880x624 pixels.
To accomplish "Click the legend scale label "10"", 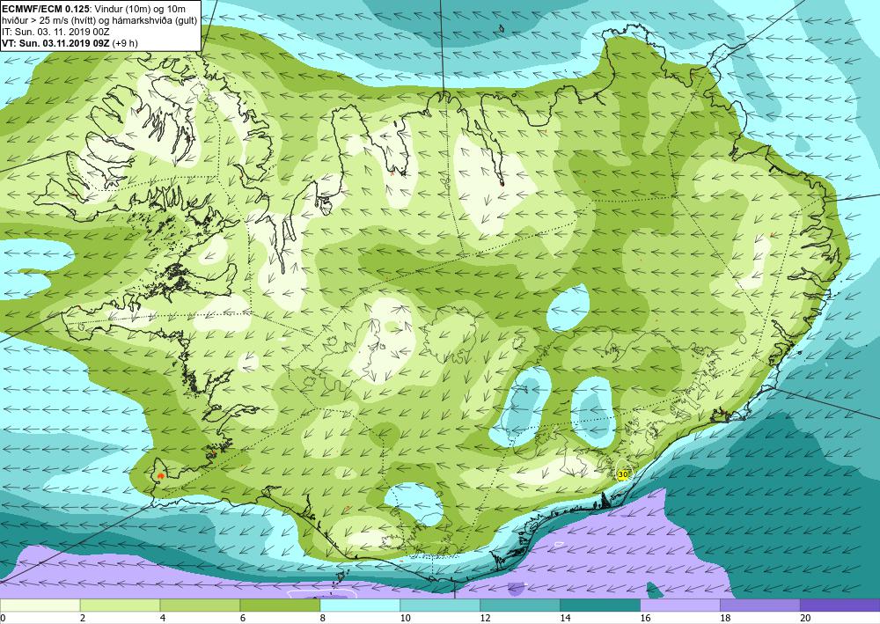I will coord(405,618).
